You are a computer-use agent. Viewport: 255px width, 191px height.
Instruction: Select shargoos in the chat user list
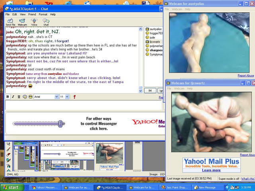154,50
